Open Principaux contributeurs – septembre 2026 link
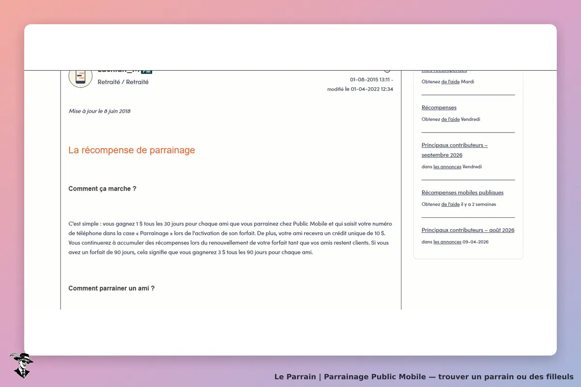The width and height of the screenshot is (581, 387). [x=455, y=150]
